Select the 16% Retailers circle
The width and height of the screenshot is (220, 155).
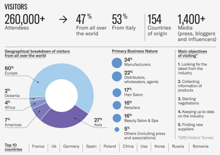point(117,105)
